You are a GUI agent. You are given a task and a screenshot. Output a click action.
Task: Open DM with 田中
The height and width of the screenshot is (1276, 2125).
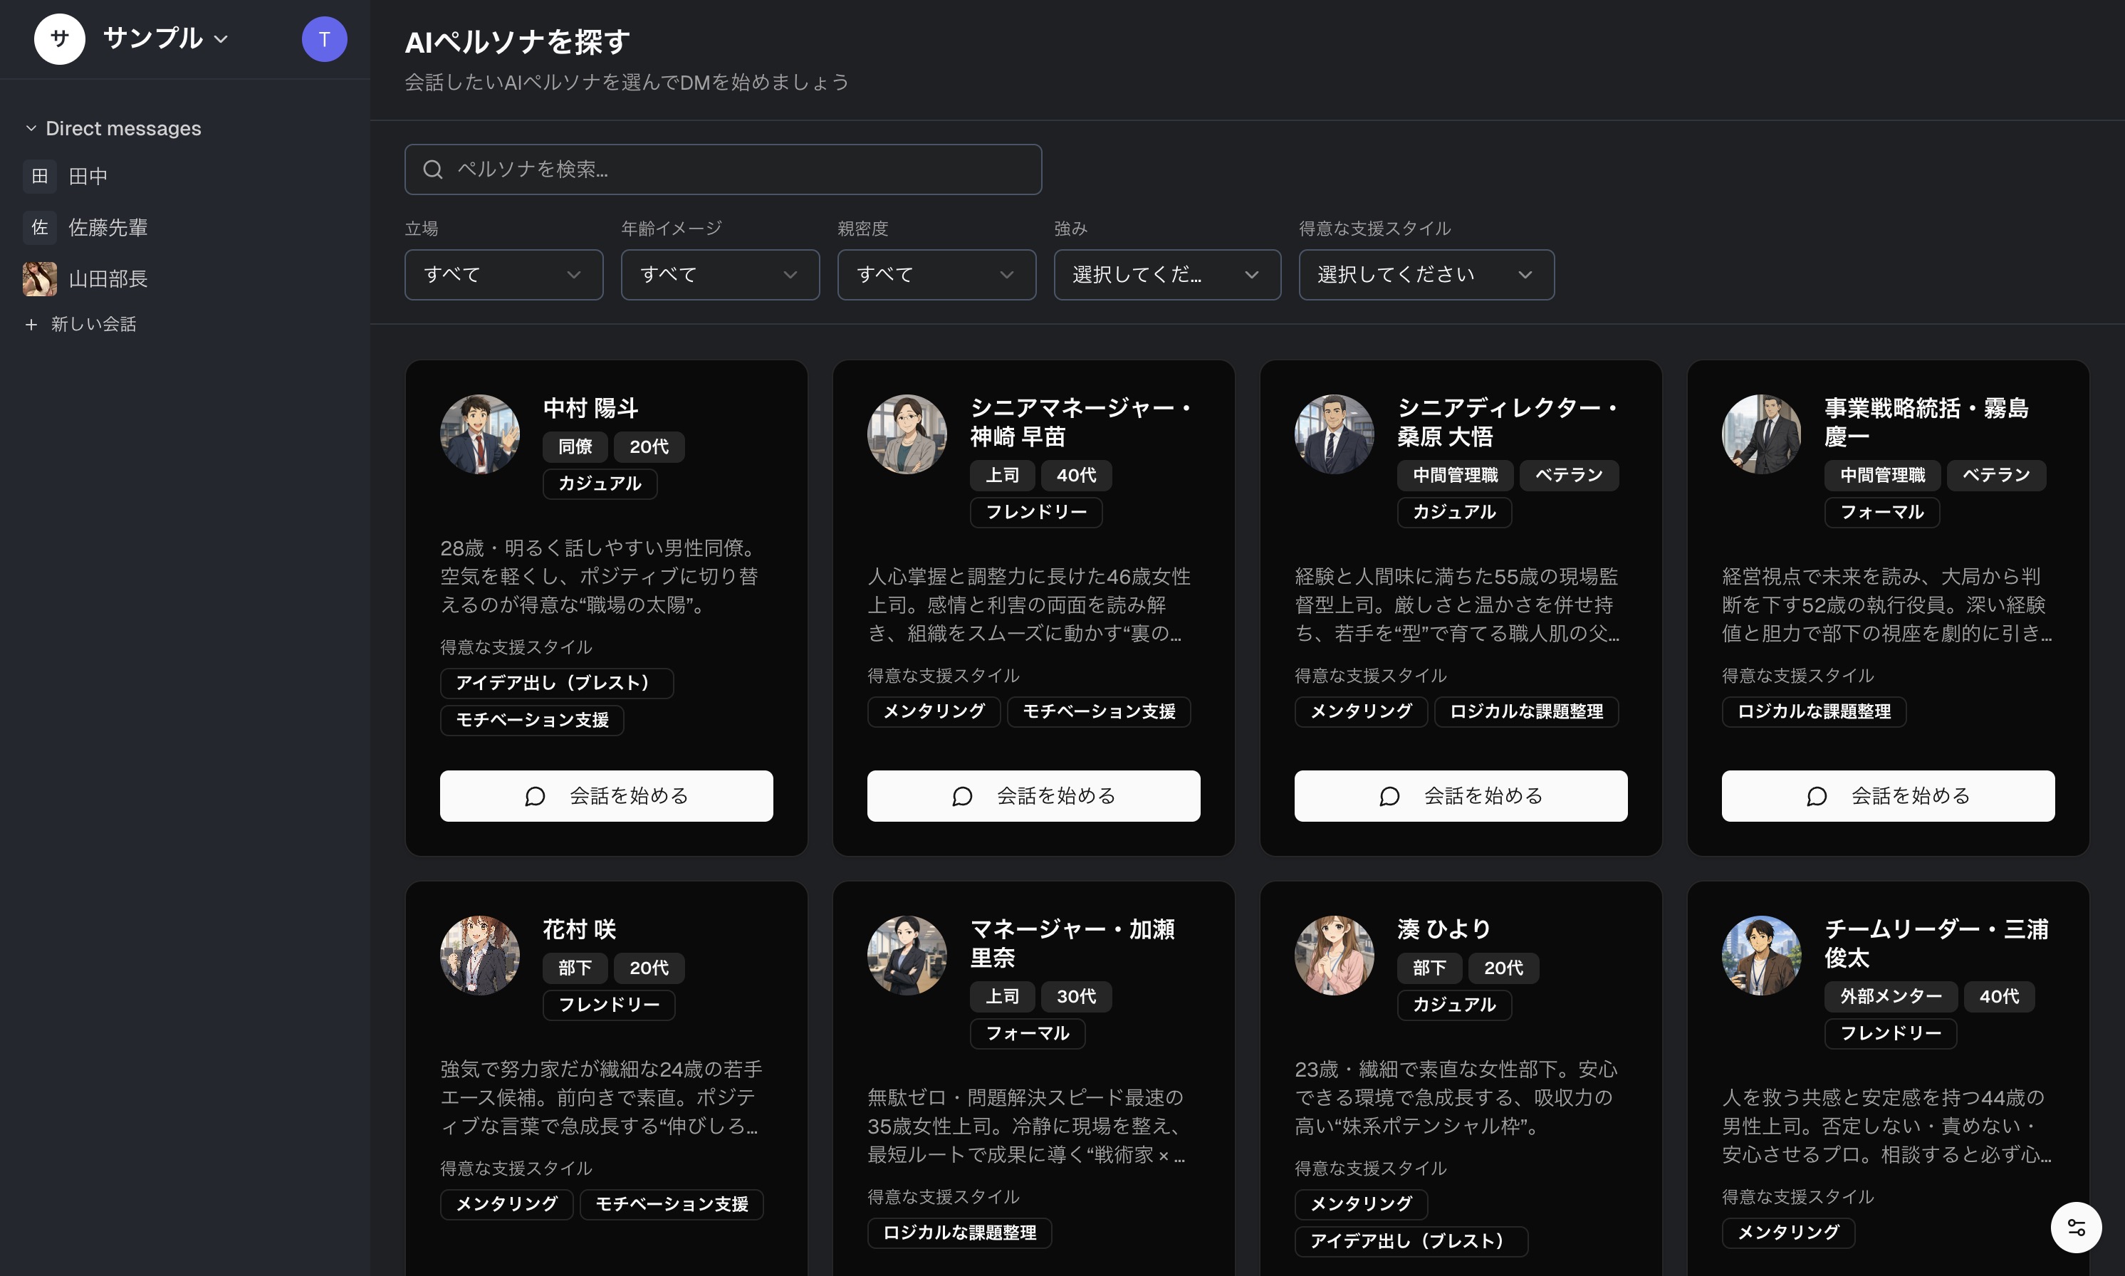click(88, 177)
